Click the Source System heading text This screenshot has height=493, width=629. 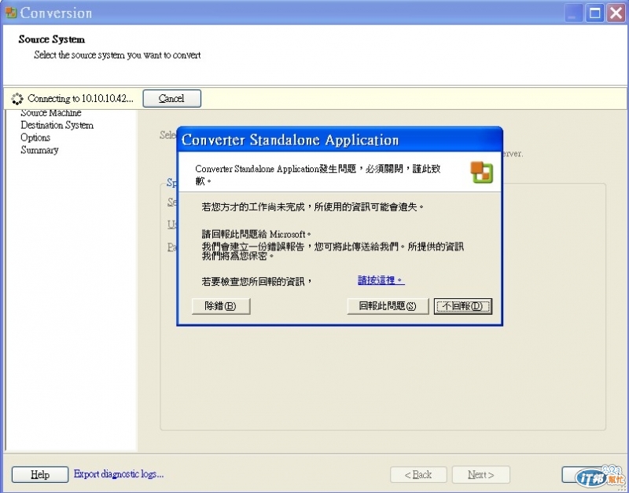[52, 39]
